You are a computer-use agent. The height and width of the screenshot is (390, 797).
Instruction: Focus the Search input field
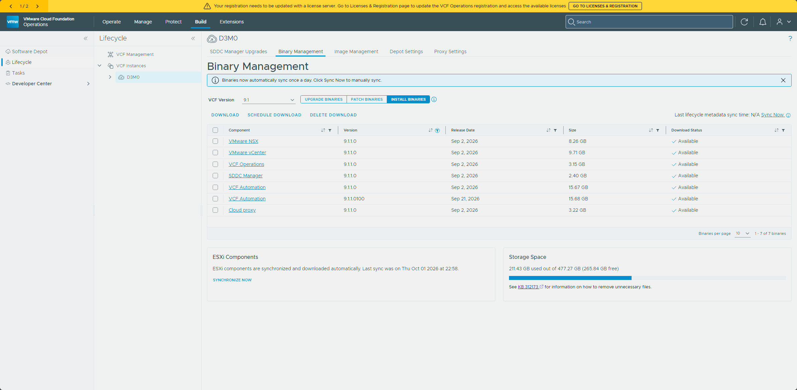(x=649, y=22)
